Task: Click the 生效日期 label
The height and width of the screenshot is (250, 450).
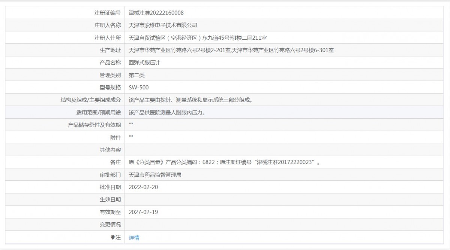Action: [x=110, y=200]
